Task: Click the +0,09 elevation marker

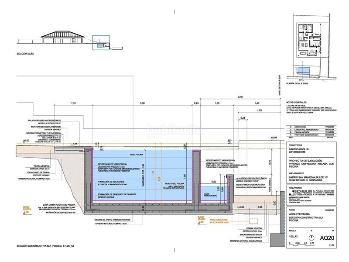Action: [273, 138]
